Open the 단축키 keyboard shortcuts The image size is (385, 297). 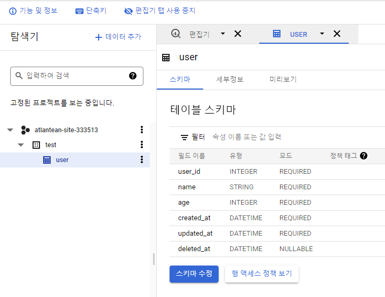[x=91, y=11]
